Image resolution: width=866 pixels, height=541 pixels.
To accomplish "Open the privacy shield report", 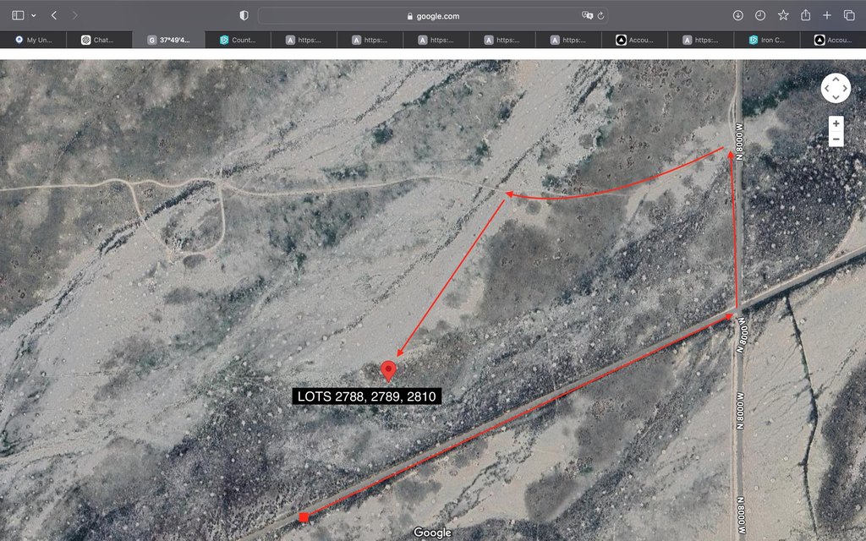I will 244,15.
